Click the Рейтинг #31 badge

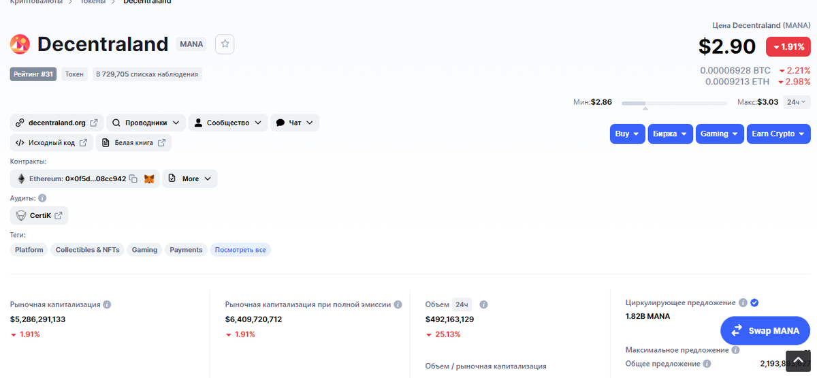point(33,74)
